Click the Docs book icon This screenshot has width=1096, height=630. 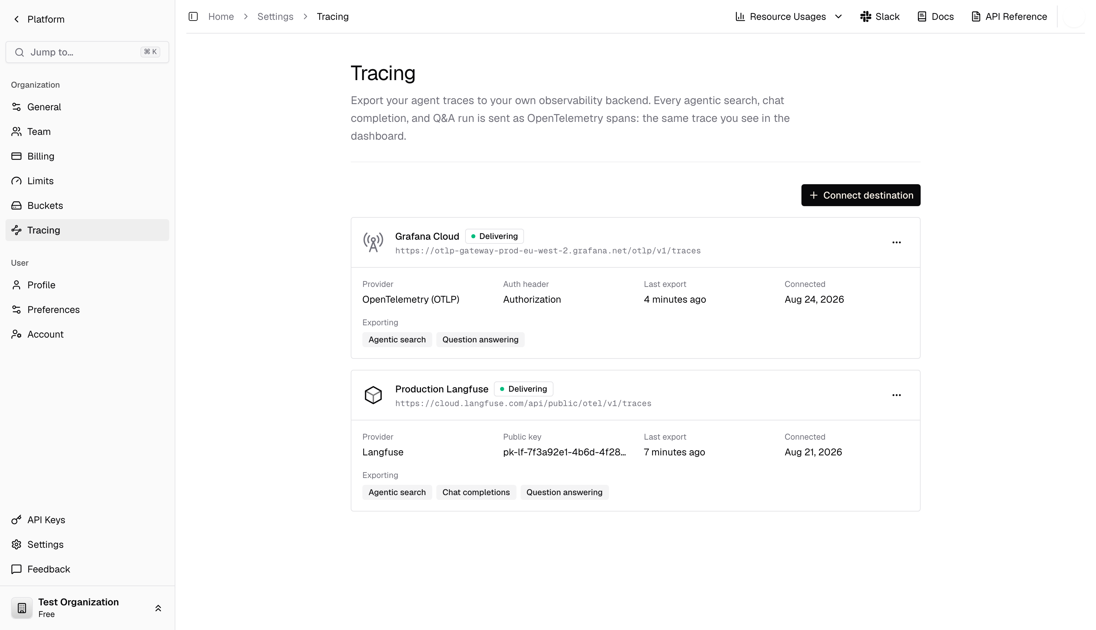click(x=922, y=16)
